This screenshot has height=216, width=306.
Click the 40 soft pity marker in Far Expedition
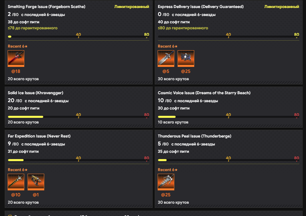tap(78, 158)
